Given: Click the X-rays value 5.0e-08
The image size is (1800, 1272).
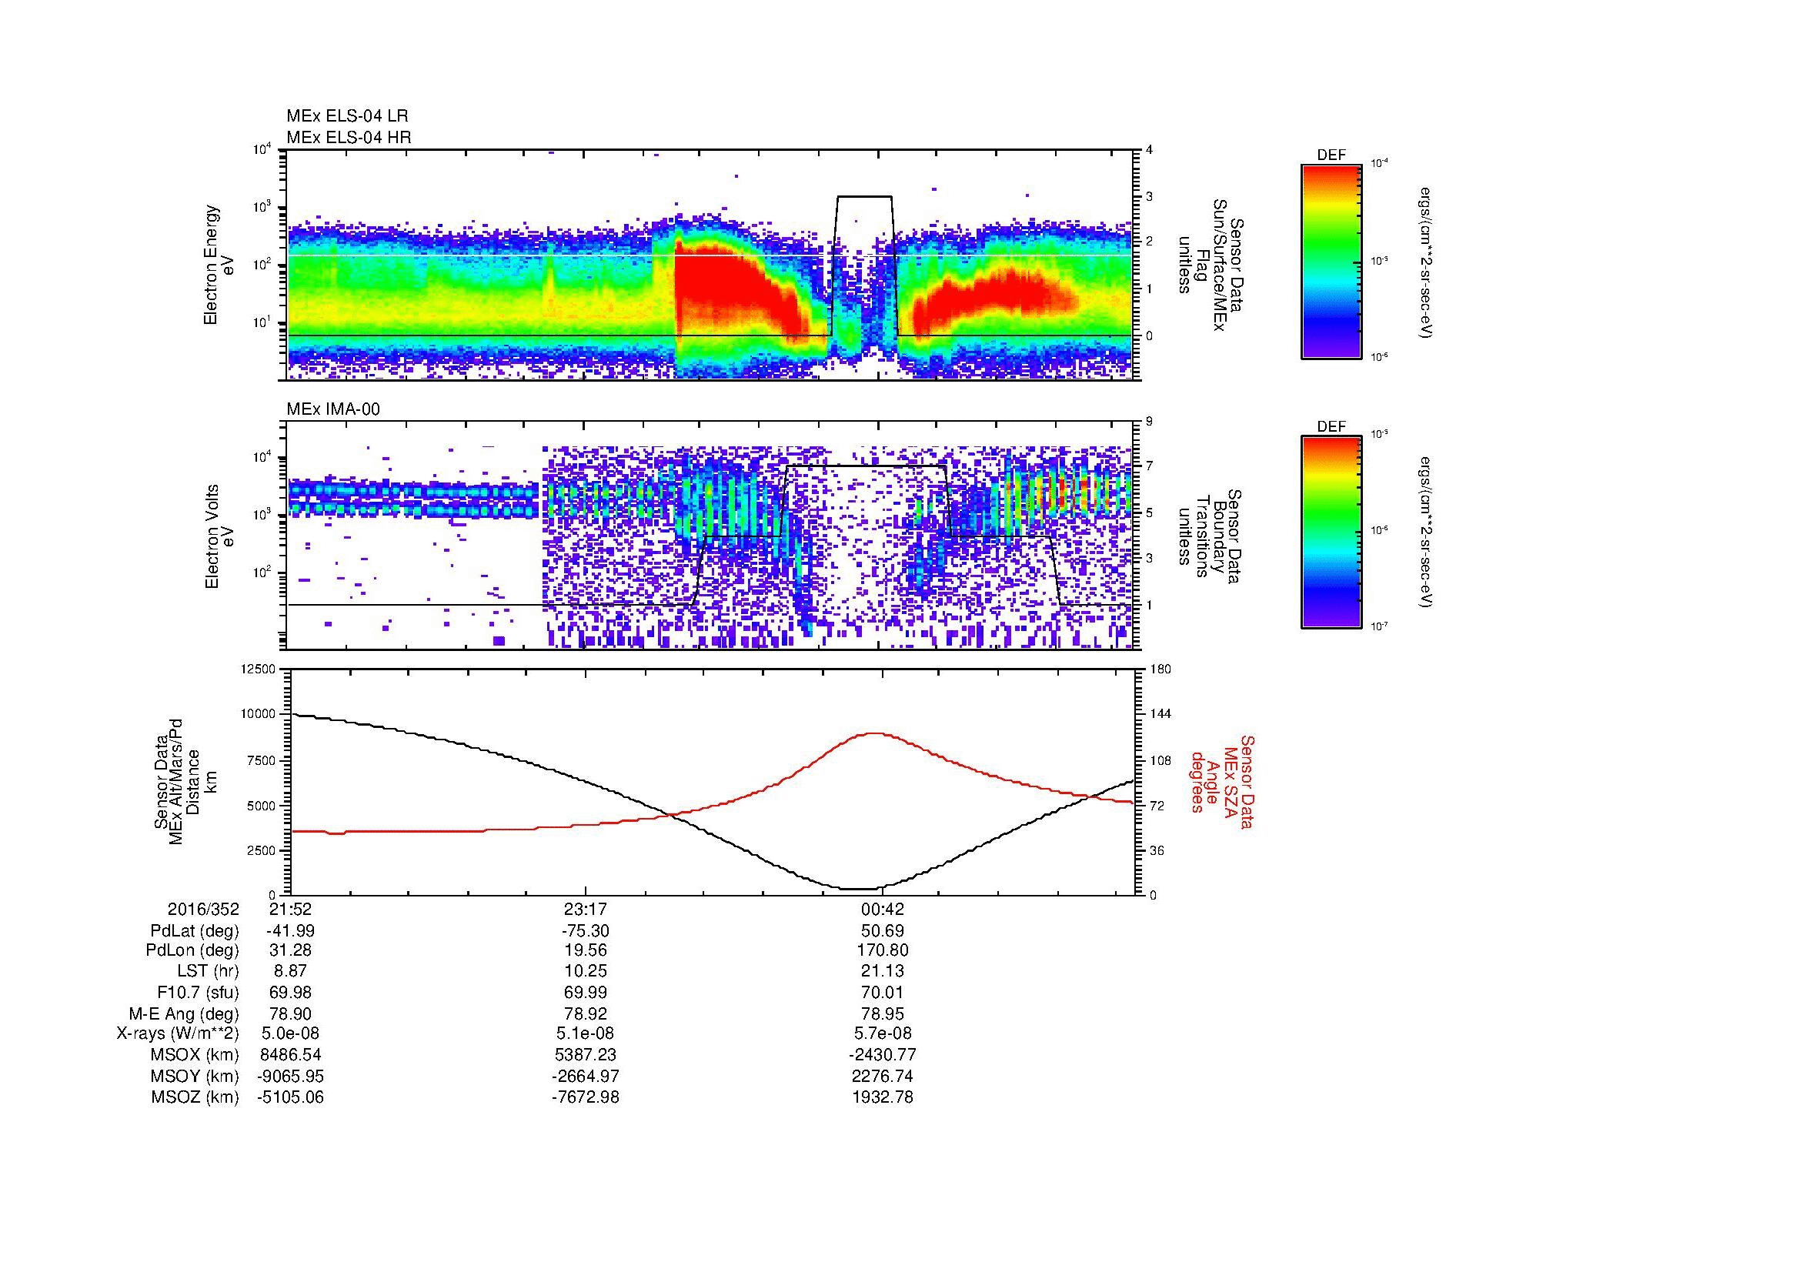Looking at the screenshot, I should pyautogui.click(x=290, y=1033).
